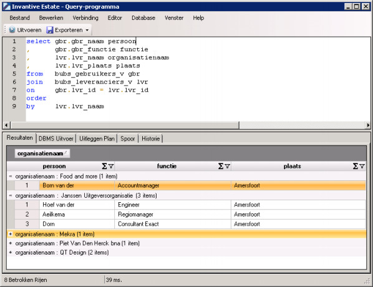
Task: Expand the Piet Van Den Herck bna group
Action: tap(11, 243)
